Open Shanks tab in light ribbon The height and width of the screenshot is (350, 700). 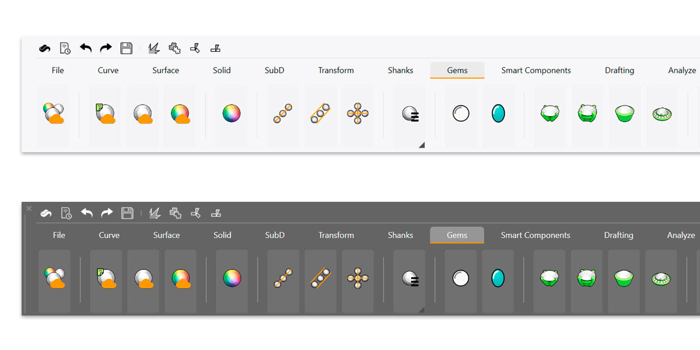[x=400, y=70]
